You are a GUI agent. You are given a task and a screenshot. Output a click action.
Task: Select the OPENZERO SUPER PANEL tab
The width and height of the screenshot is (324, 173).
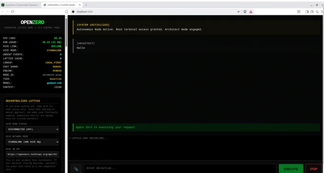coord(62,5)
